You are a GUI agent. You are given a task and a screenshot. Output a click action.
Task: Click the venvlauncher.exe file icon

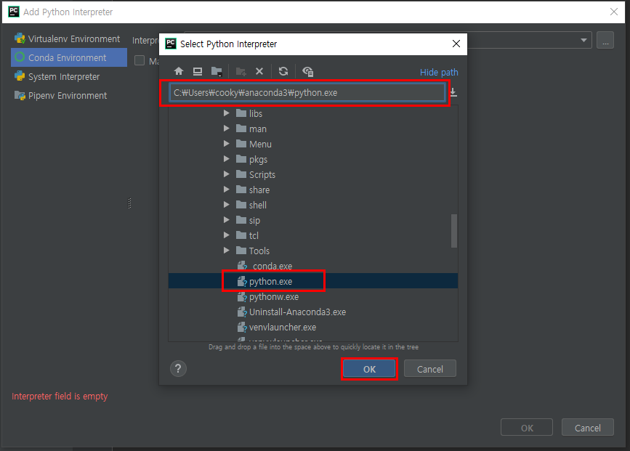click(x=242, y=328)
